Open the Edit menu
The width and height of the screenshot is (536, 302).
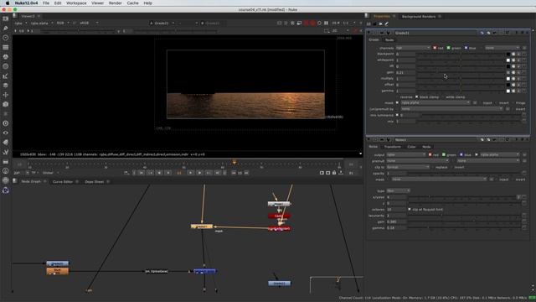click(58, 3)
